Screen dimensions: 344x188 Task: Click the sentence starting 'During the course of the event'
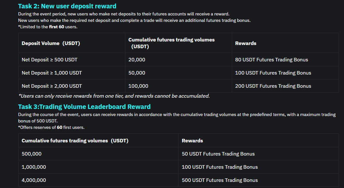(x=177, y=118)
